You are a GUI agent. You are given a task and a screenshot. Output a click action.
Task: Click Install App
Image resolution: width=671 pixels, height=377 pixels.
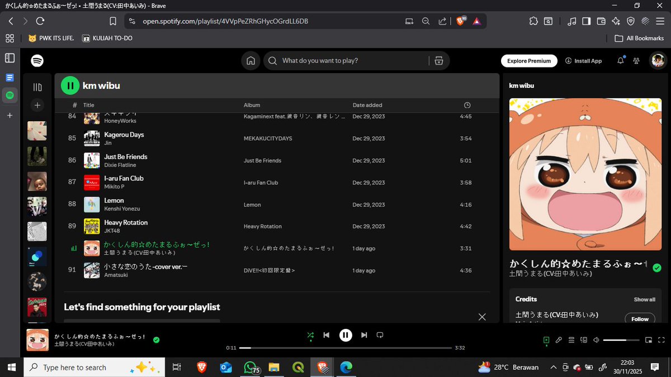coord(584,61)
